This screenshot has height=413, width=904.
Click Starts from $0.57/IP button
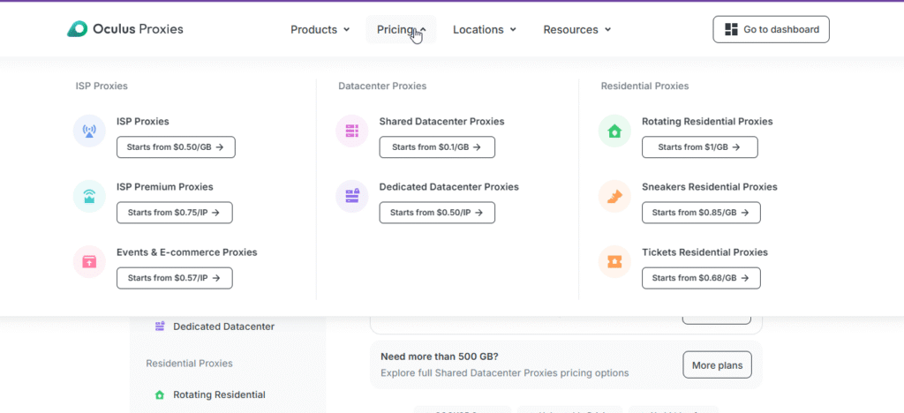click(x=175, y=278)
